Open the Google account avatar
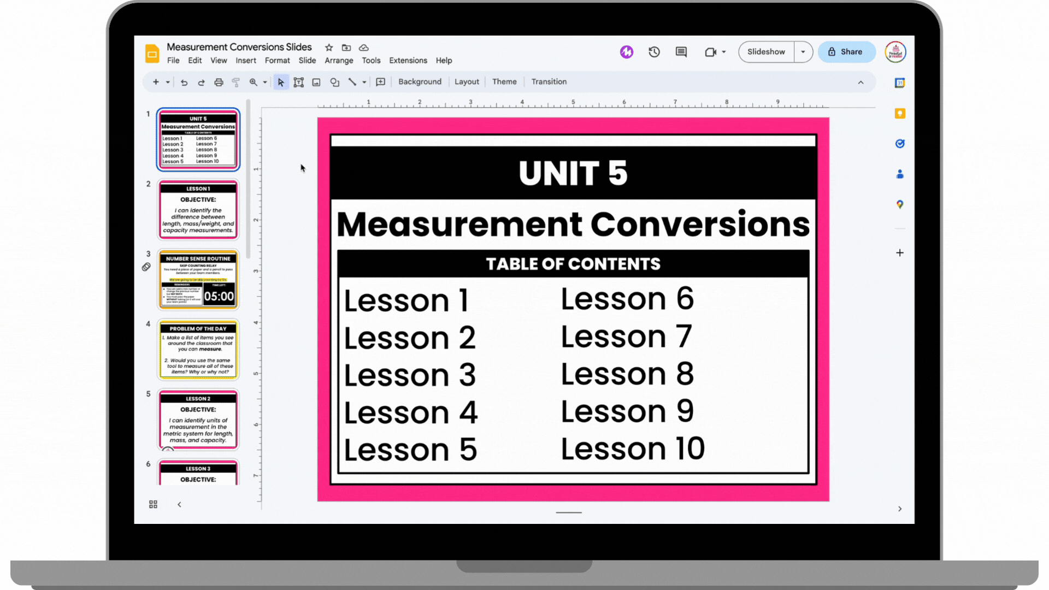The width and height of the screenshot is (1049, 590). (x=895, y=52)
